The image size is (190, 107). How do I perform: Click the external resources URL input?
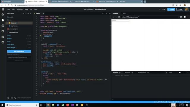click(19, 57)
